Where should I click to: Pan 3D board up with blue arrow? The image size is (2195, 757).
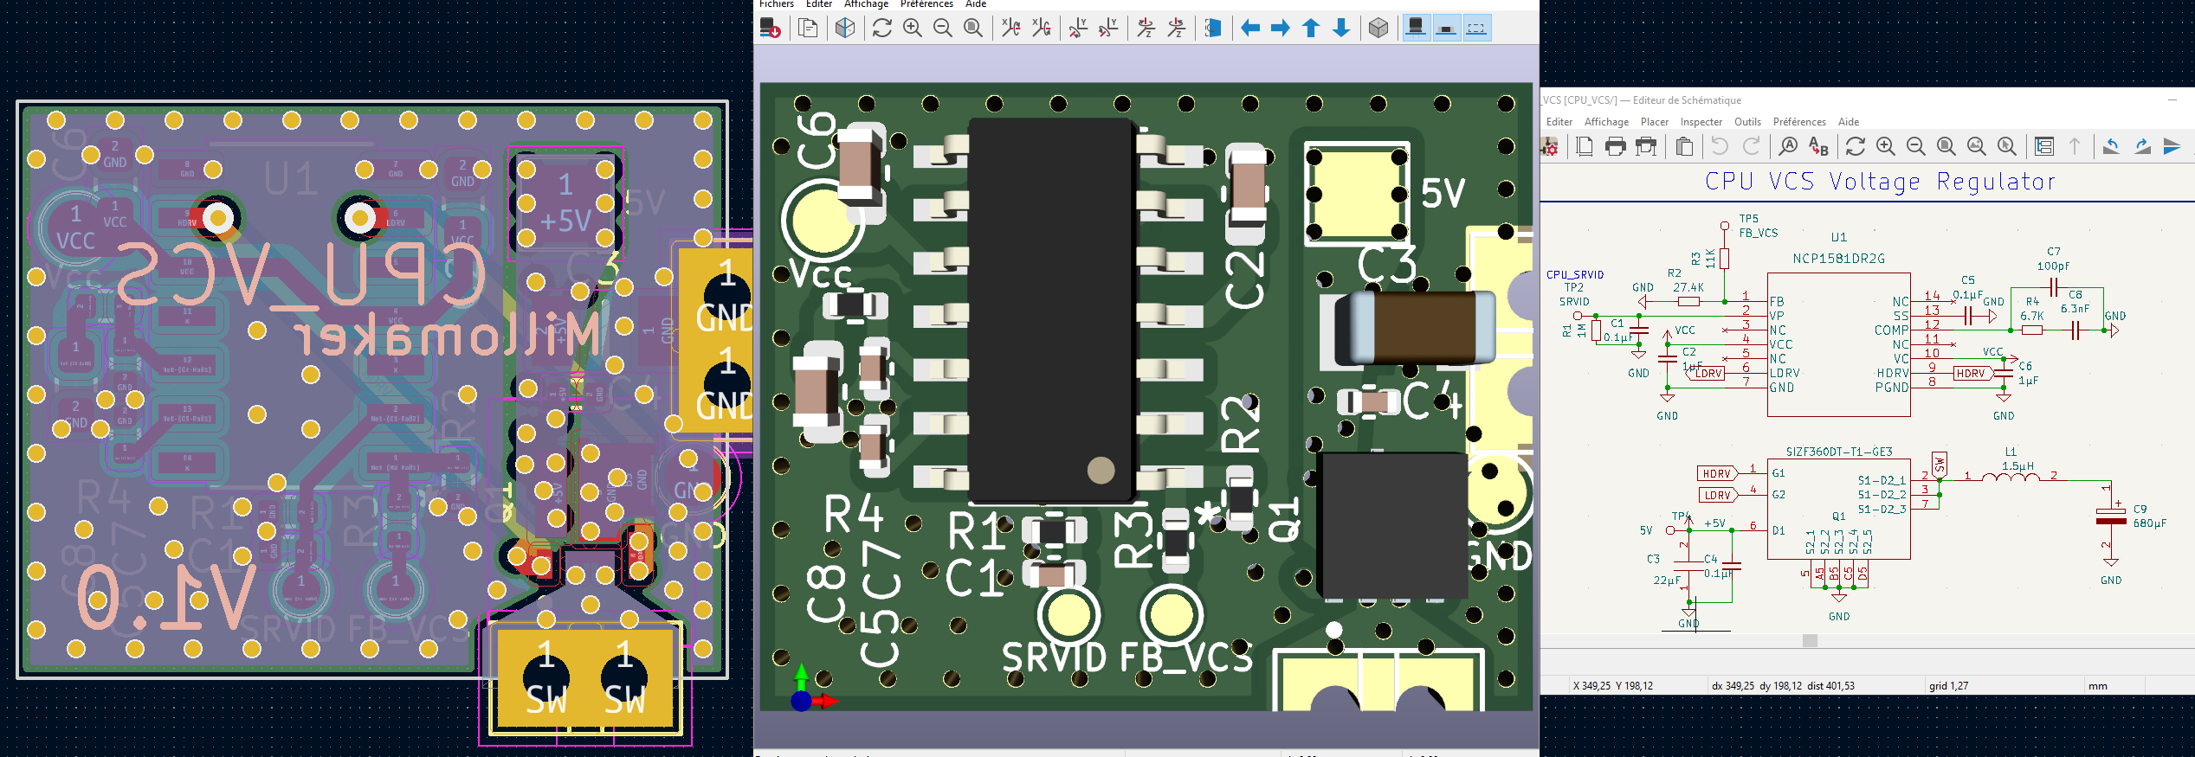[x=1311, y=29]
